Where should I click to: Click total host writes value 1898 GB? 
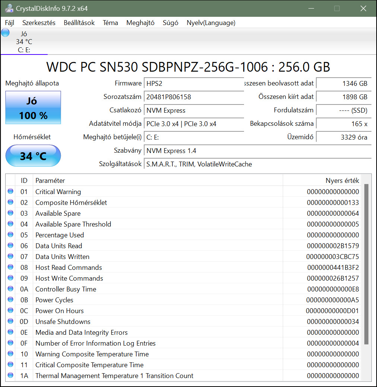pyautogui.click(x=343, y=97)
